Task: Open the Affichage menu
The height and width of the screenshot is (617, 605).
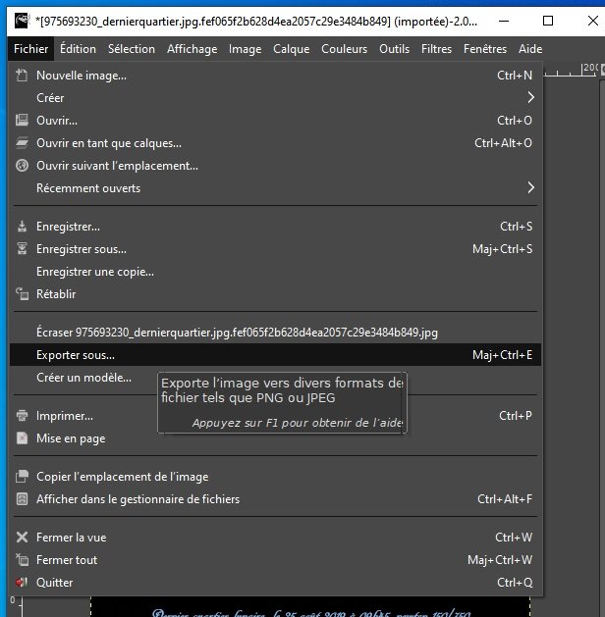Action: tap(192, 49)
